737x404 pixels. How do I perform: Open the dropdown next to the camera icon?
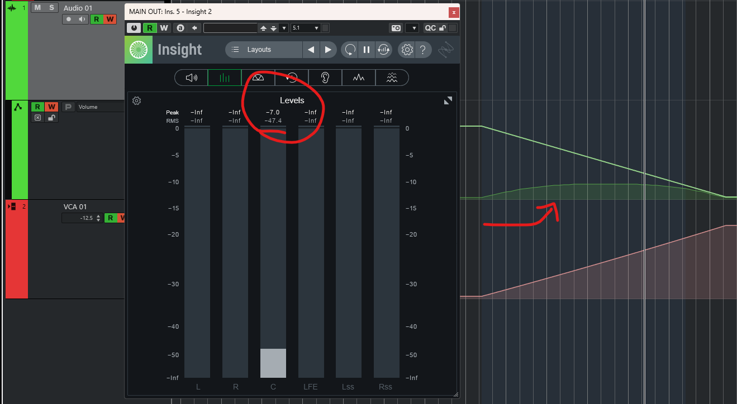412,28
